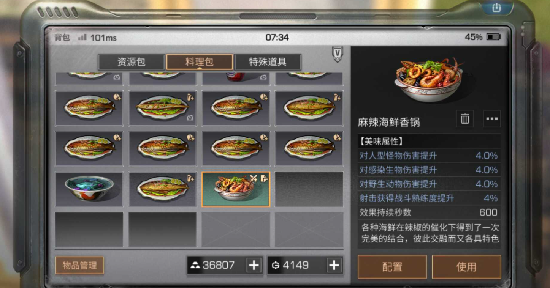Switch to the 资源包 tab
550x288 pixels.
pyautogui.click(x=132, y=62)
